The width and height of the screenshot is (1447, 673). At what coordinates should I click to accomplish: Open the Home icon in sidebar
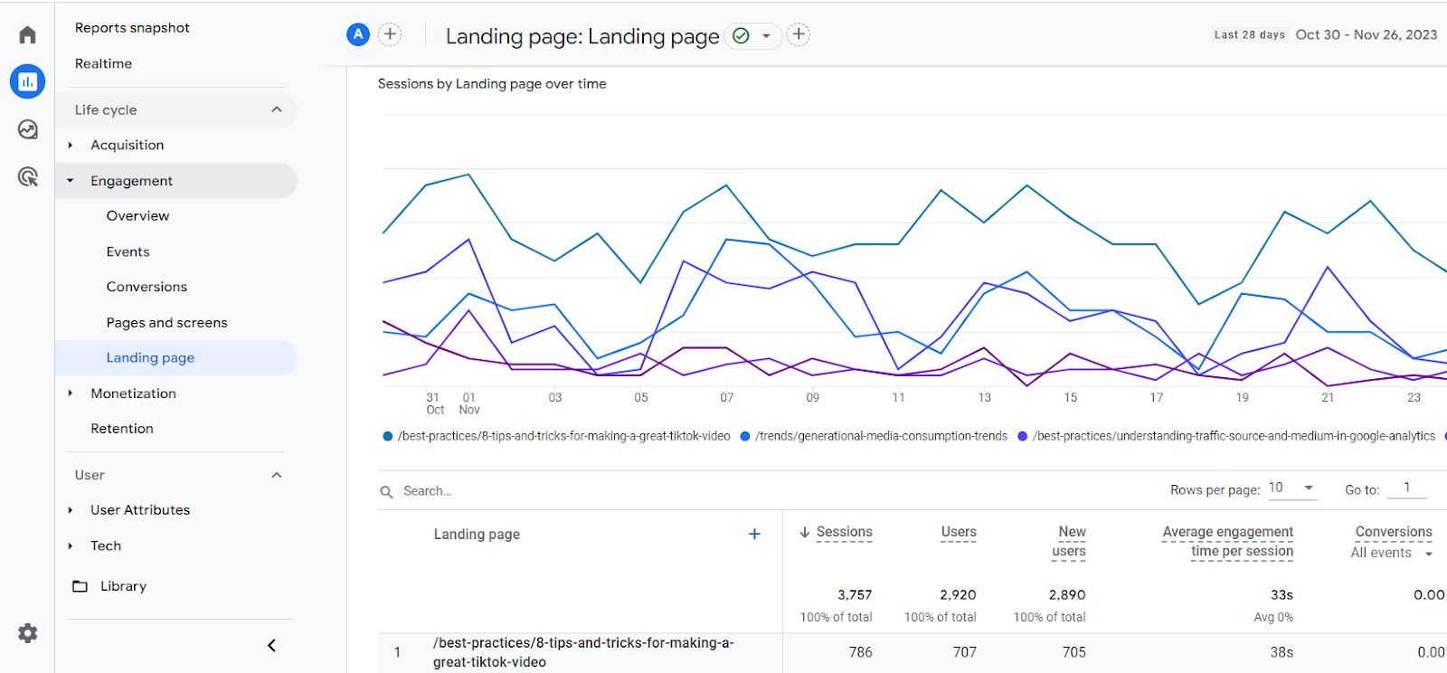[27, 34]
